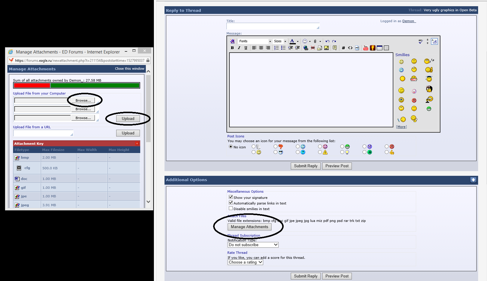Uncheck Automatically parse links in text
487x281 pixels.
pos(231,203)
